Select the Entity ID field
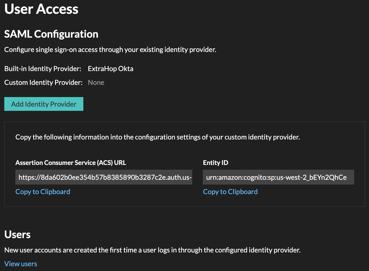Viewport: 369px width, 271px height. 278,177
